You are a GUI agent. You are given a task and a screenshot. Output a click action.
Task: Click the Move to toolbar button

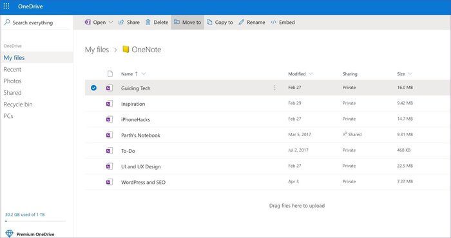pyautogui.click(x=187, y=22)
